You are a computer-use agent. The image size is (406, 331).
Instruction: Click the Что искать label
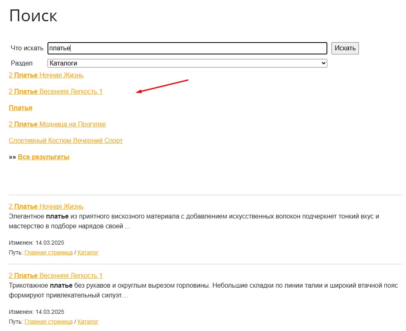click(x=27, y=48)
